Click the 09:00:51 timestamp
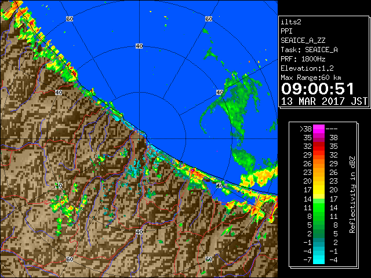 pos(317,89)
